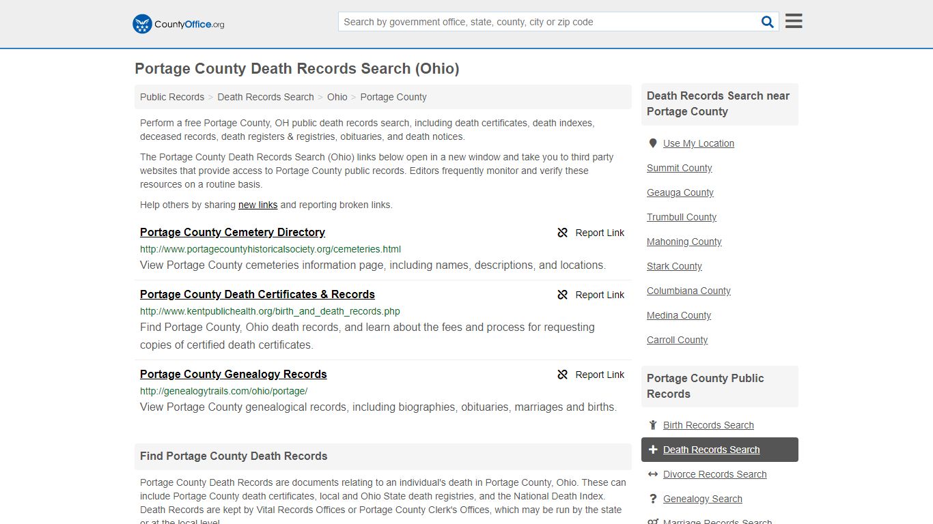Open Portage County Cemetery Directory link

click(x=232, y=232)
